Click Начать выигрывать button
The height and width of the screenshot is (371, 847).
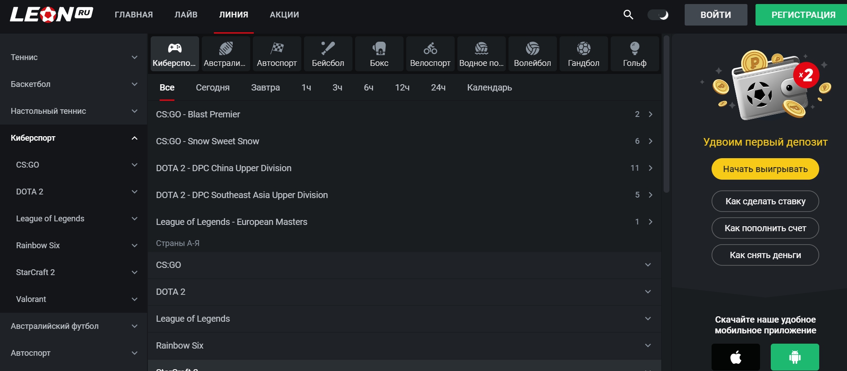point(765,169)
